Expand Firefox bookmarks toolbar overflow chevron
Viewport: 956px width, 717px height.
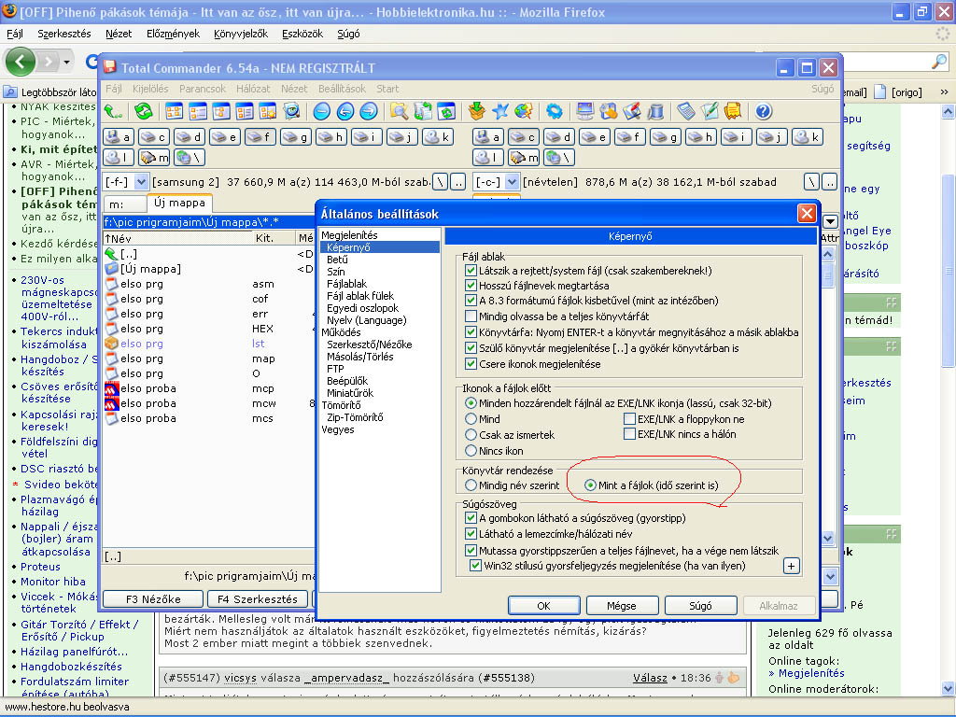(944, 92)
